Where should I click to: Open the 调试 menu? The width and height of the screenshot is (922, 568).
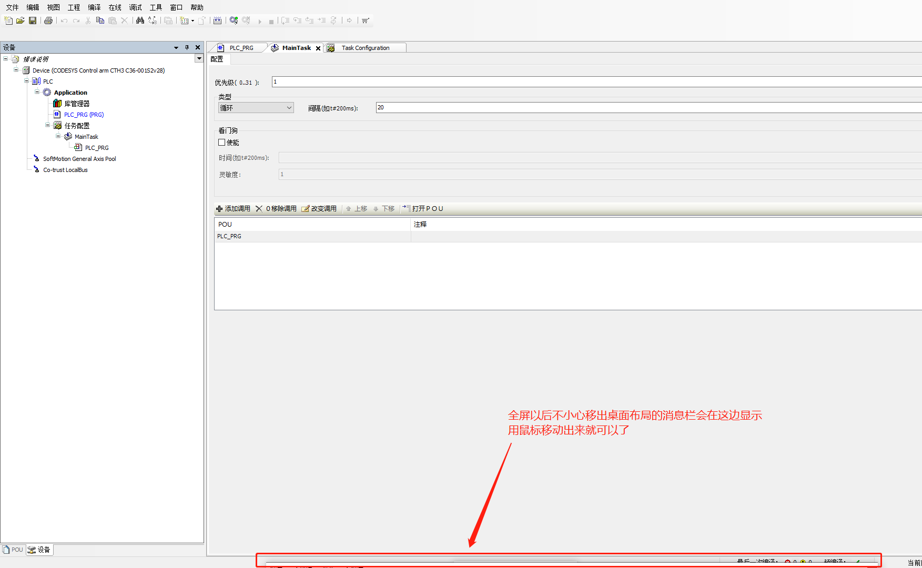(135, 7)
